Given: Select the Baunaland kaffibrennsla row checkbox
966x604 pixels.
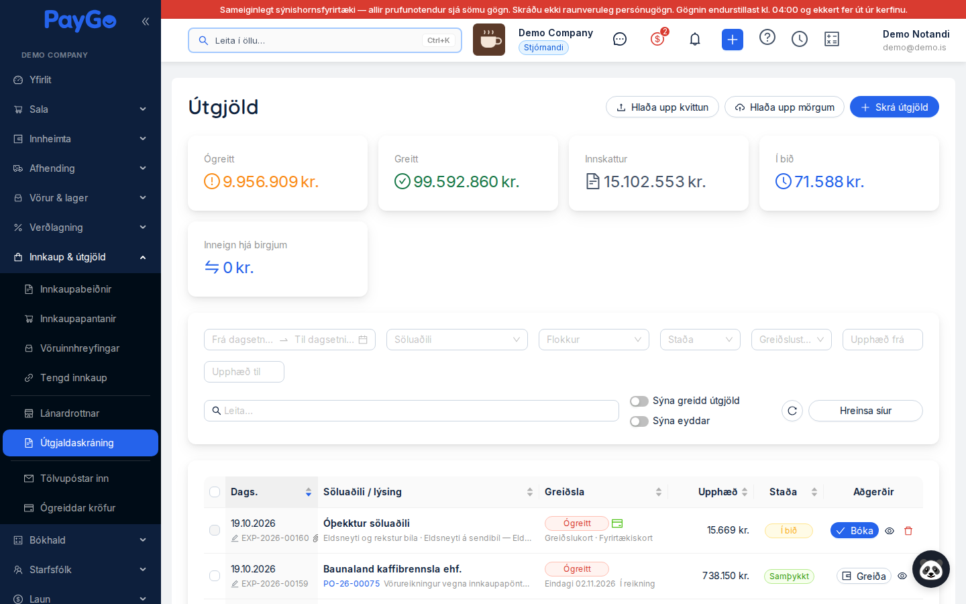Looking at the screenshot, I should (215, 576).
